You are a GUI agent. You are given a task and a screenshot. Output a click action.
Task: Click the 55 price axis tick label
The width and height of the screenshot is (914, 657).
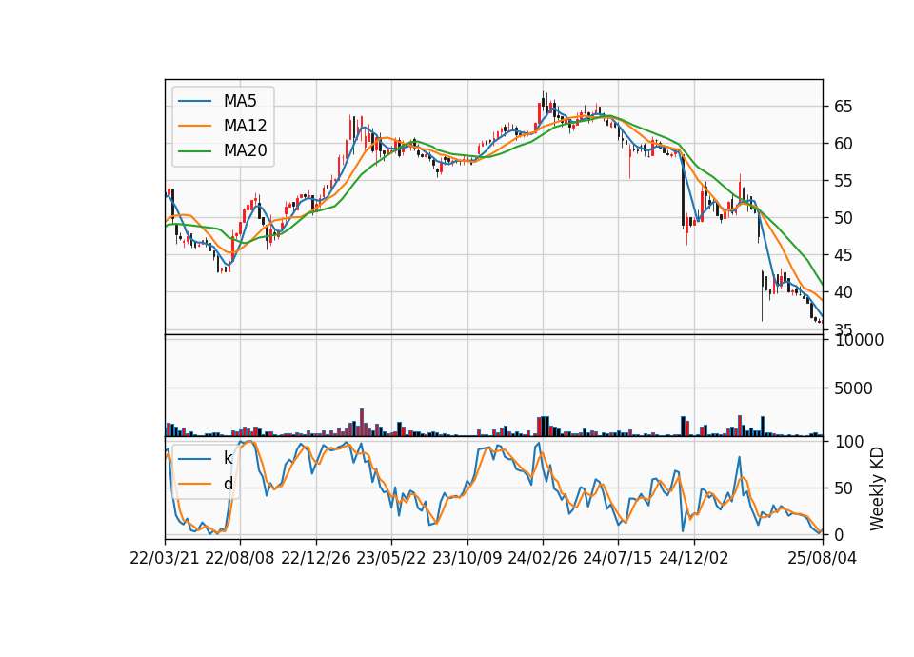(843, 181)
